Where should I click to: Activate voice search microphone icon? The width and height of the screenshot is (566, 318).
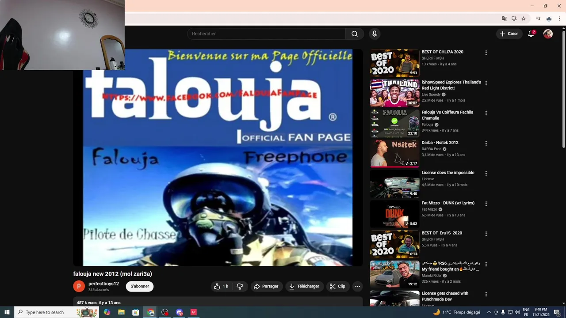tap(375, 34)
